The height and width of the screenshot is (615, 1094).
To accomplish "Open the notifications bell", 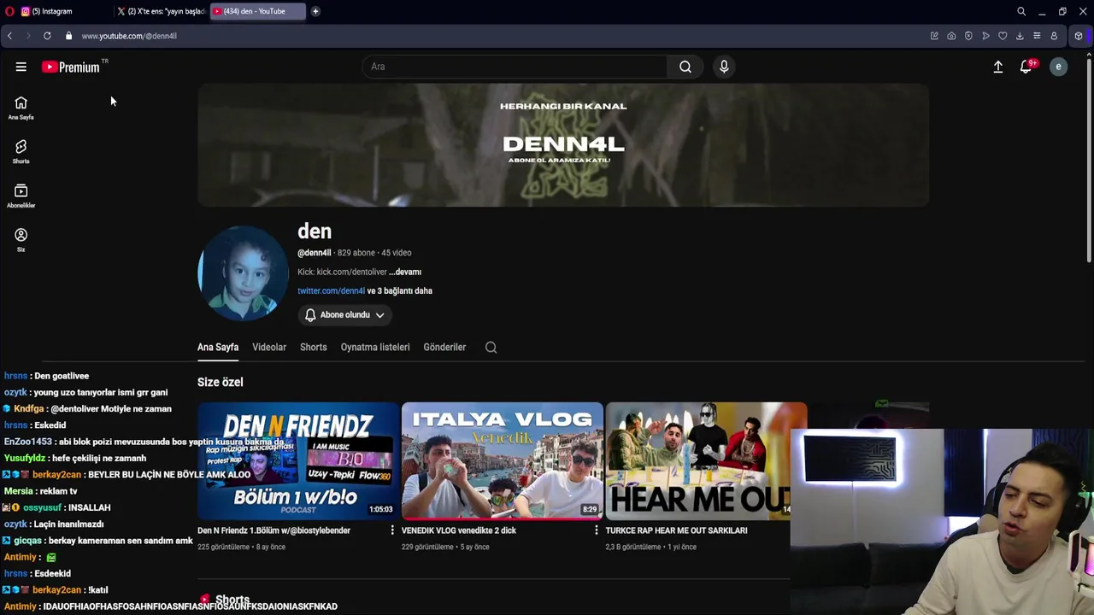I will tap(1026, 67).
